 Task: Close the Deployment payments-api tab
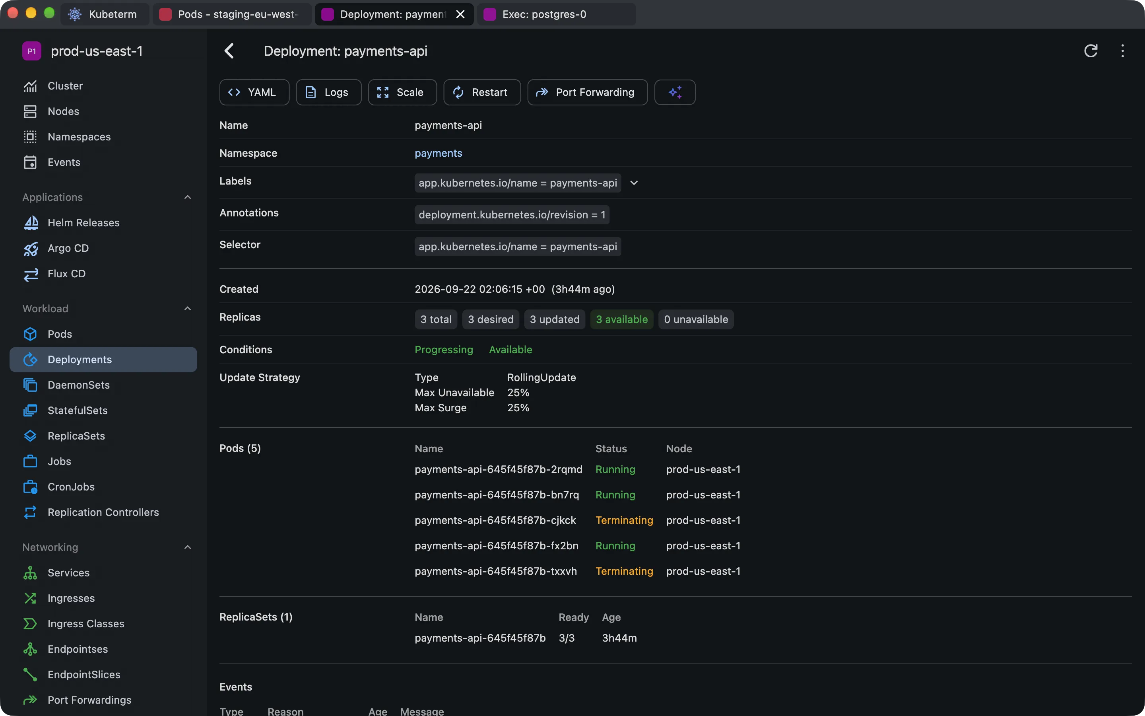point(460,14)
